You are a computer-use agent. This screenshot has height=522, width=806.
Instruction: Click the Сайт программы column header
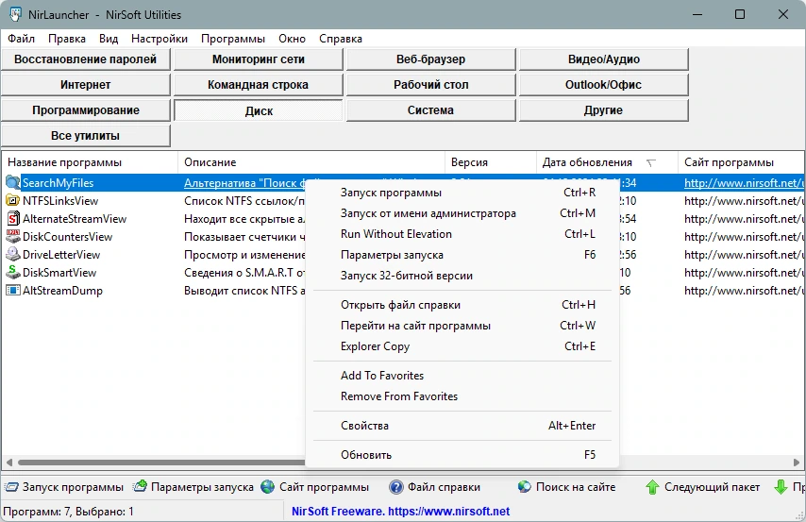tap(741, 162)
